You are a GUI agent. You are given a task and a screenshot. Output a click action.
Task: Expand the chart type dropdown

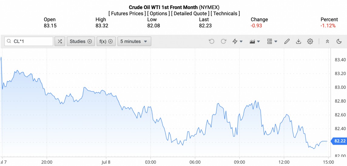click(x=254, y=41)
